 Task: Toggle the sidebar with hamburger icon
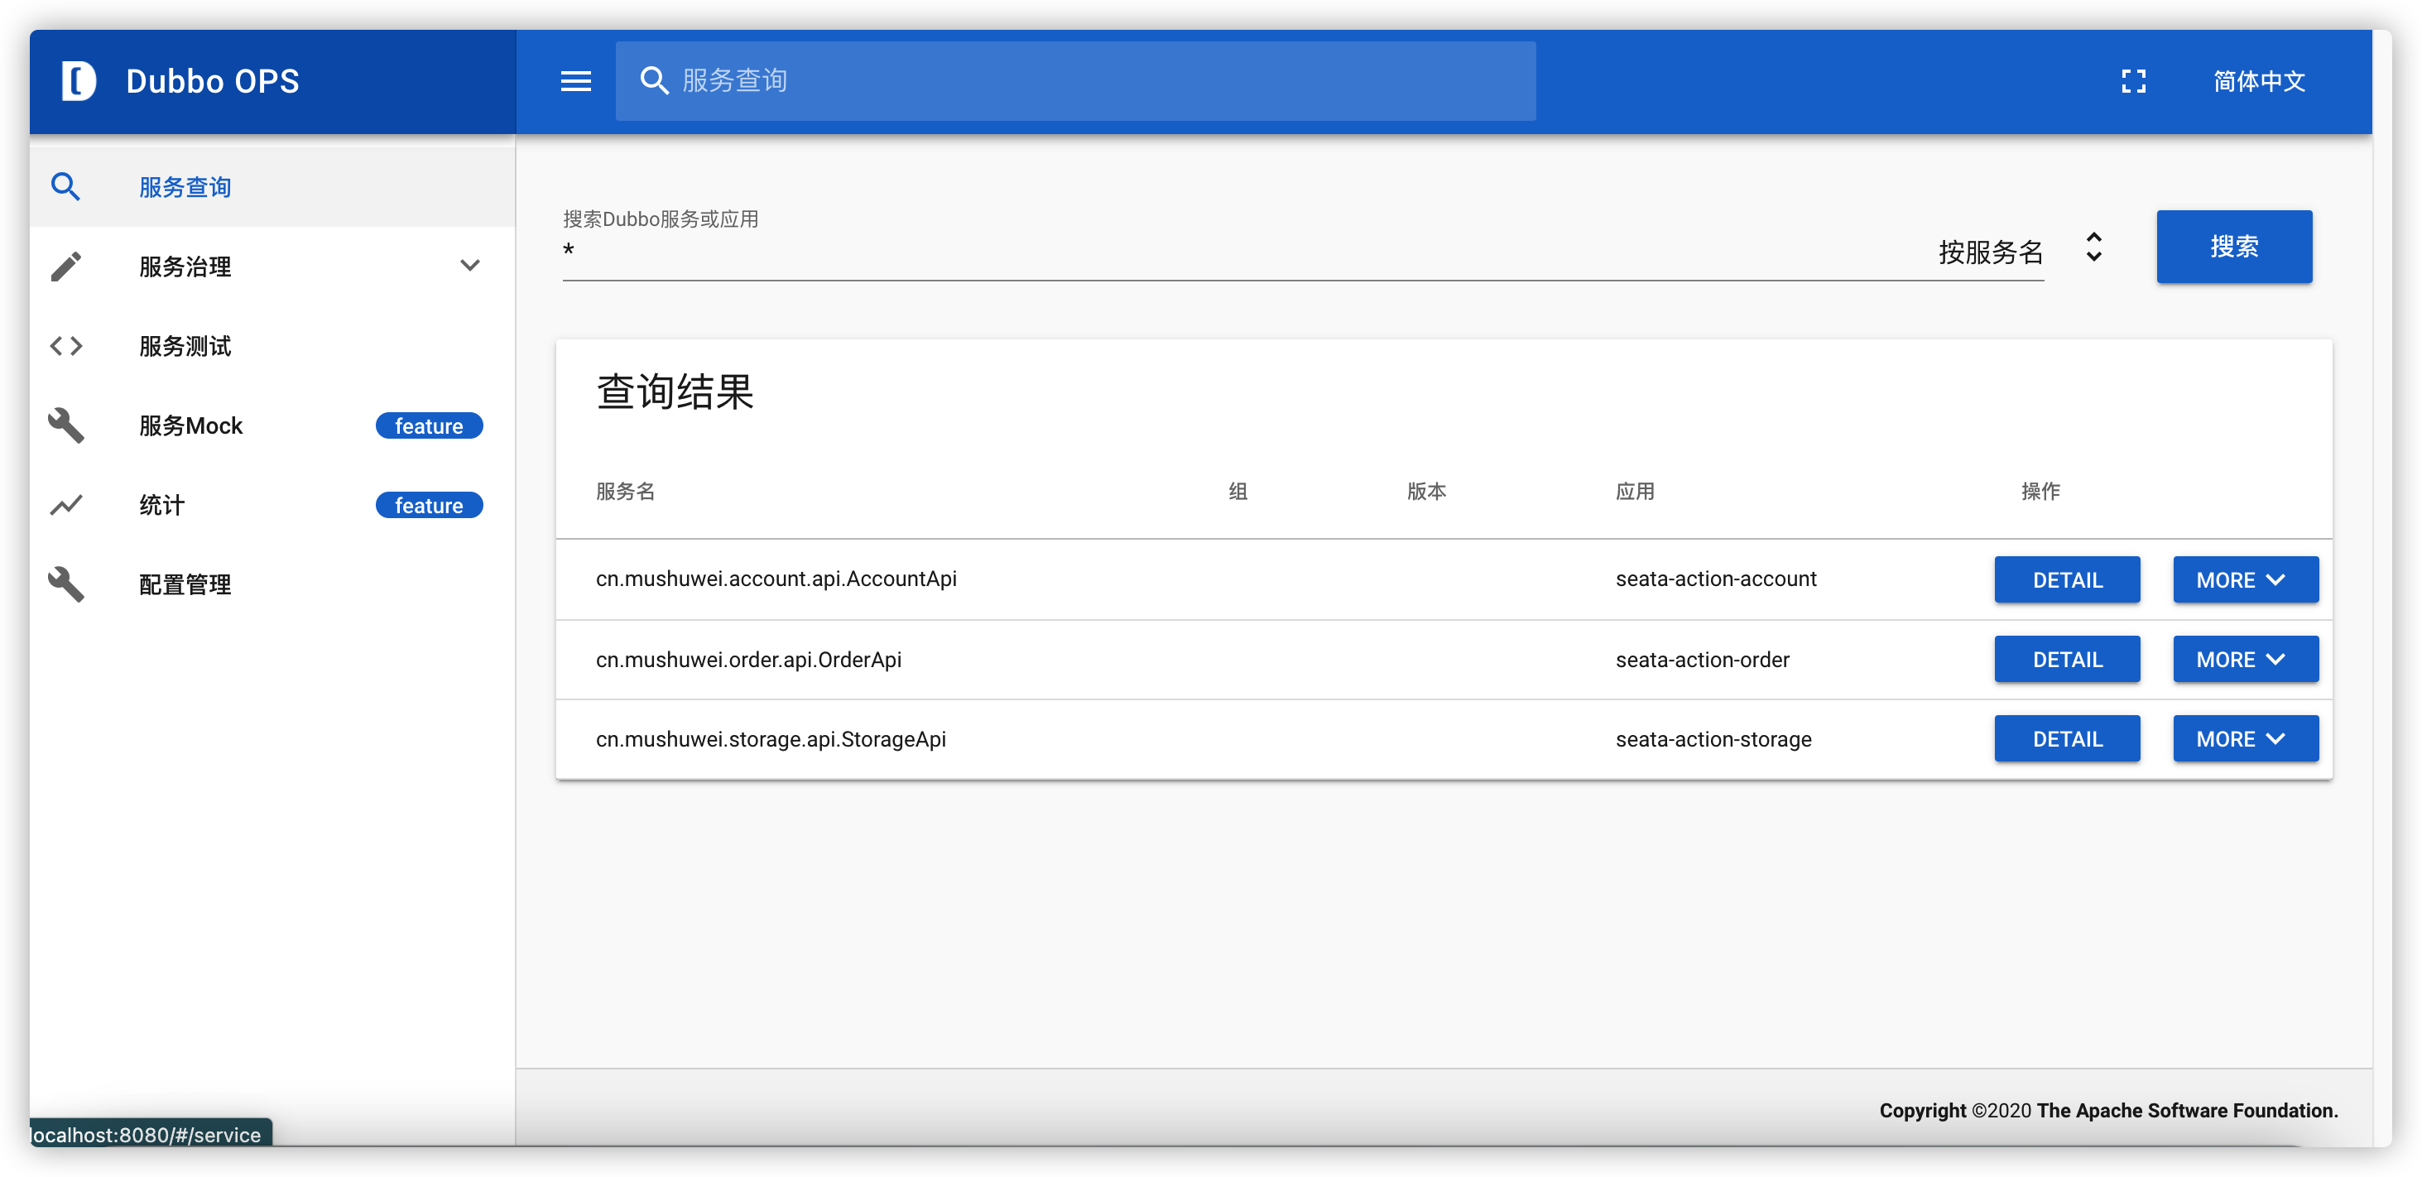[x=575, y=81]
